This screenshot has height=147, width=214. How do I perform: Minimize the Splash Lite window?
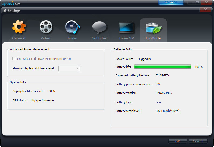tap(191, 2)
